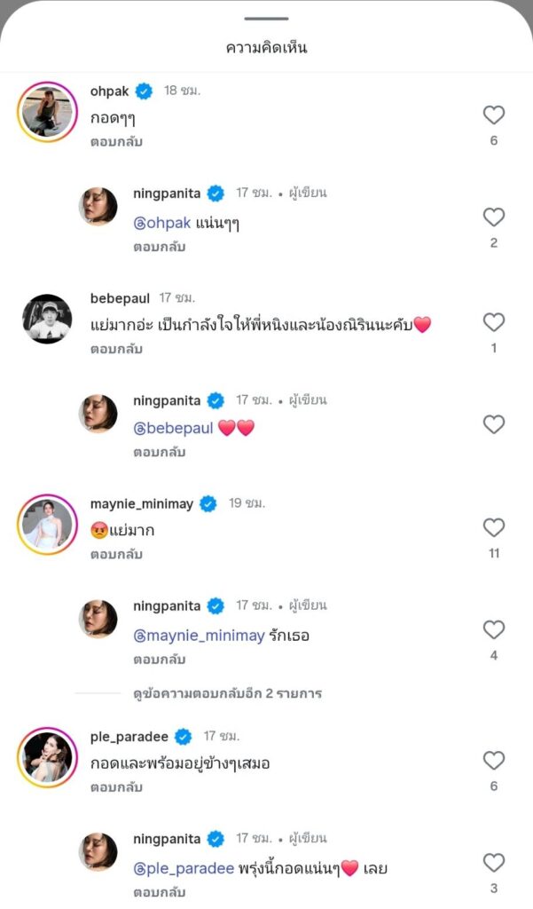The width and height of the screenshot is (533, 909).
Task: Heart ningpanita's reply to ple_paradee
Action: pyautogui.click(x=493, y=863)
